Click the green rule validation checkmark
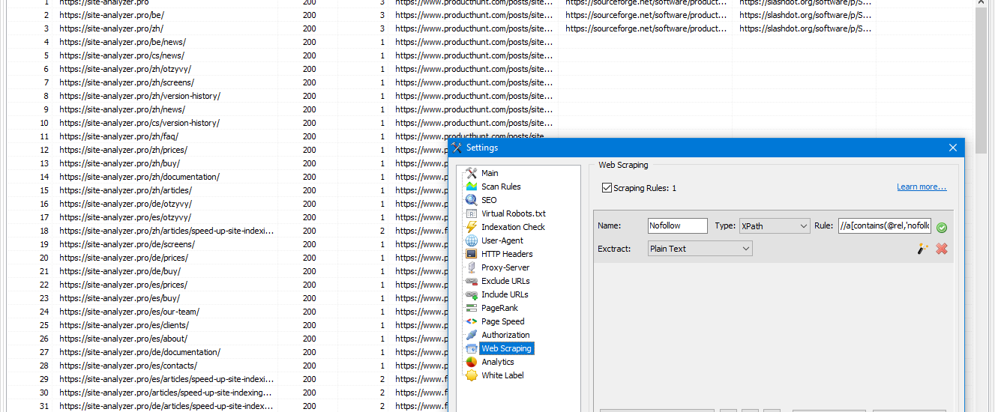 pos(942,227)
